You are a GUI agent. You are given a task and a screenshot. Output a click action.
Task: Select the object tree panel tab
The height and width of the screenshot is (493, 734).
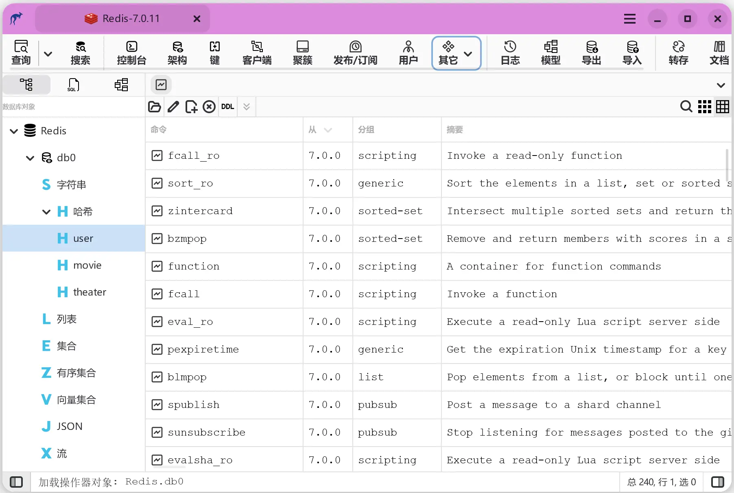pyautogui.click(x=26, y=85)
